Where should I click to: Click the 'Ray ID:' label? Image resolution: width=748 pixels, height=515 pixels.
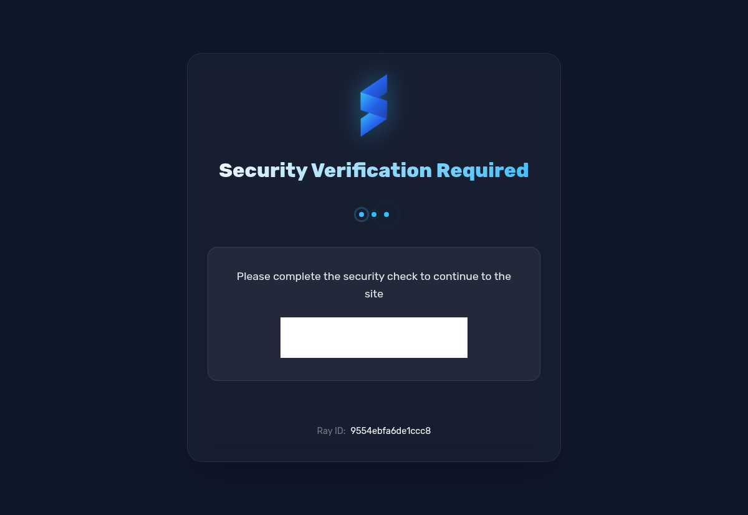[331, 431]
